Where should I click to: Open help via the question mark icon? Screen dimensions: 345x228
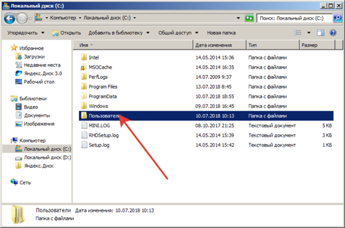tap(333, 33)
